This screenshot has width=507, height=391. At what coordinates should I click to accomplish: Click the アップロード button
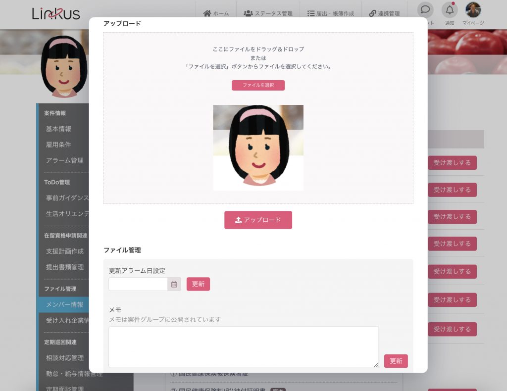(258, 220)
